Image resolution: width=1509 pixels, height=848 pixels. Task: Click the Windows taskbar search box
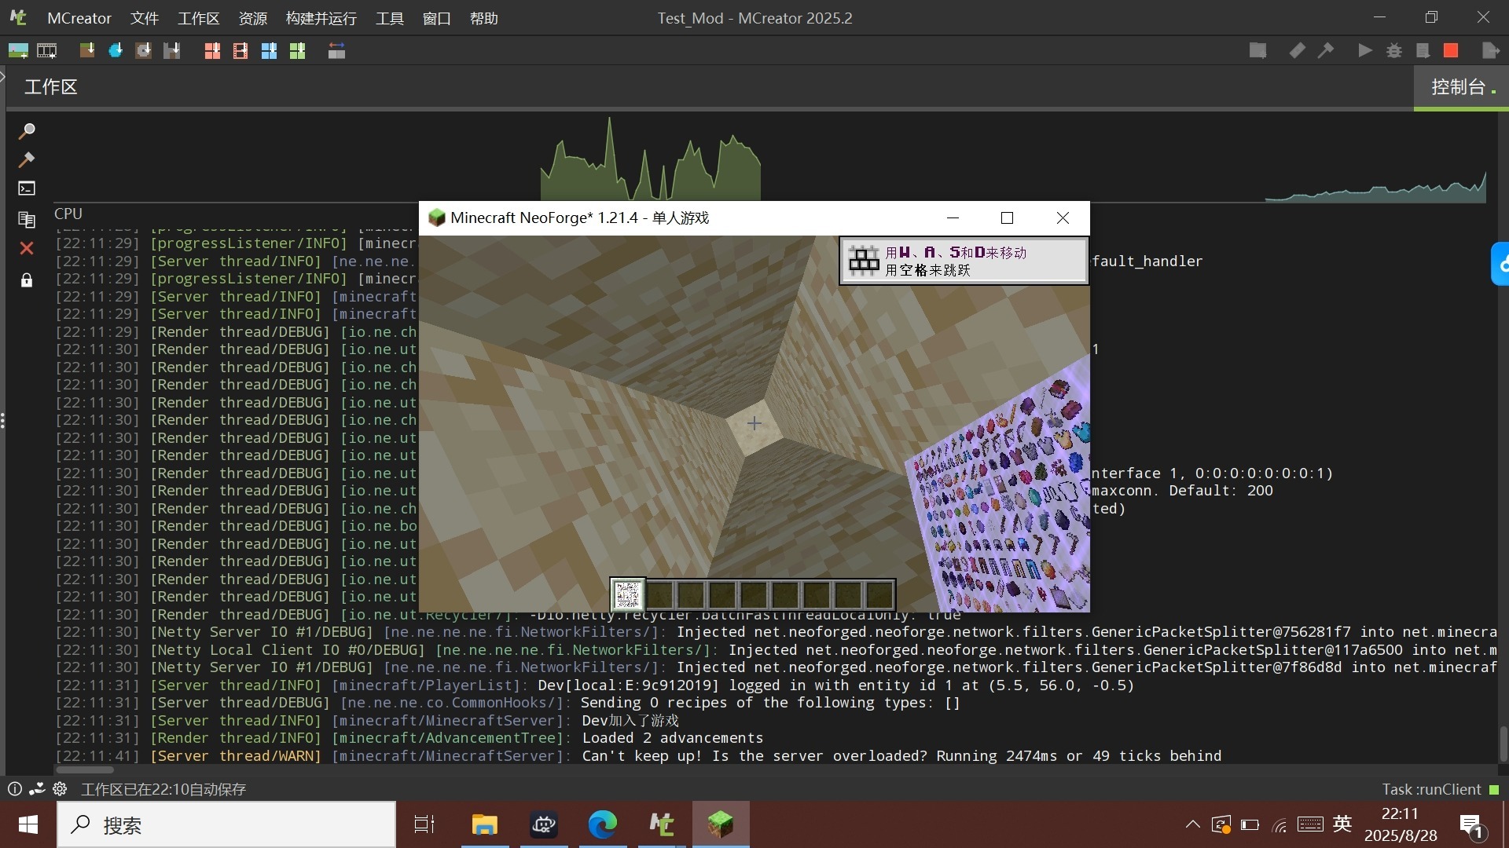[x=226, y=824]
